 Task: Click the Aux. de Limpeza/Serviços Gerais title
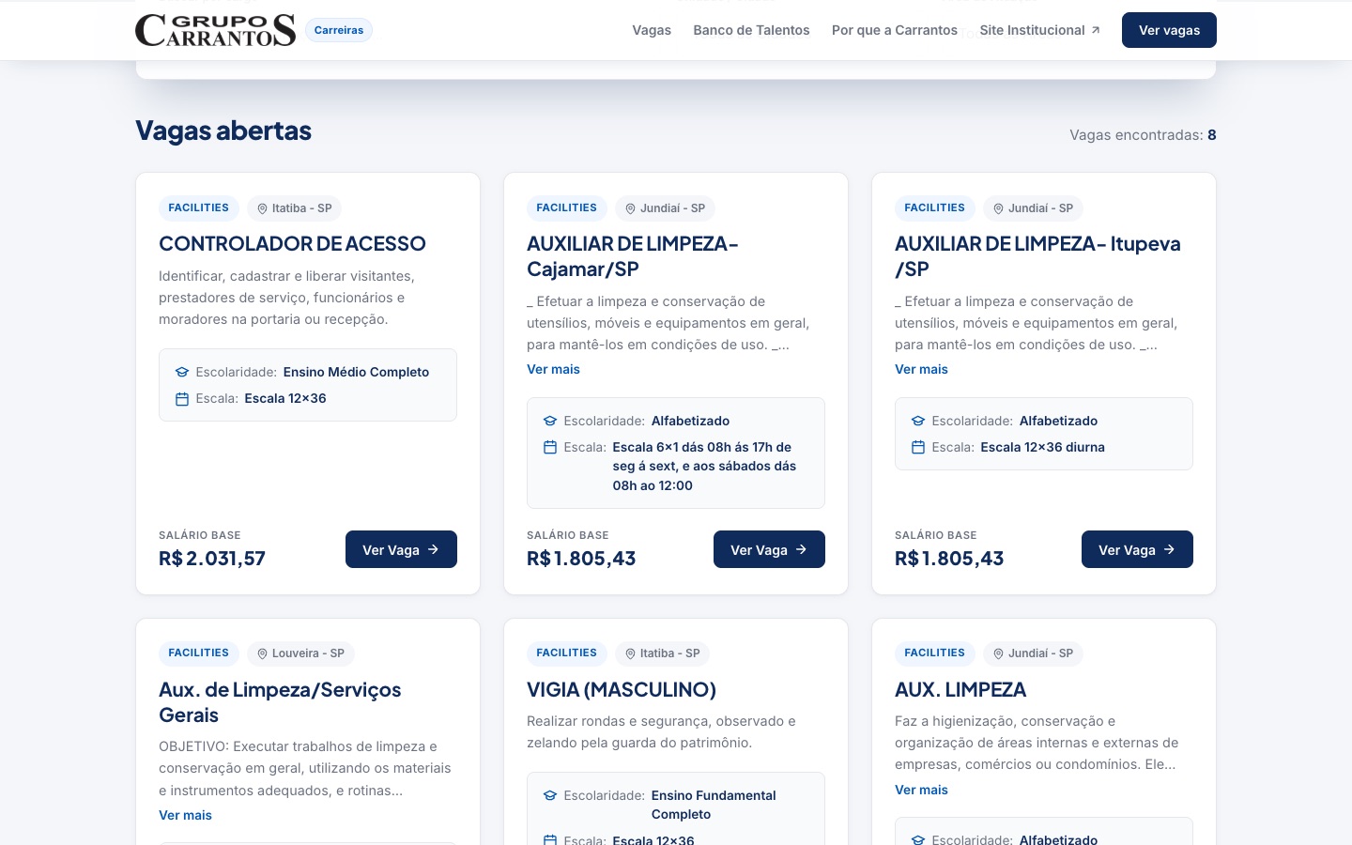pos(280,702)
